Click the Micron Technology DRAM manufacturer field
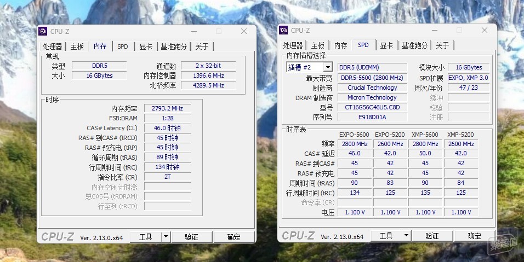524x262 pixels. coord(372,98)
